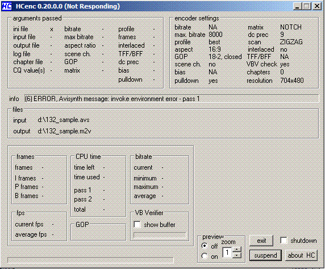Click the HC application icon in title bar
The height and width of the screenshot is (269, 325).
(x=7, y=6)
